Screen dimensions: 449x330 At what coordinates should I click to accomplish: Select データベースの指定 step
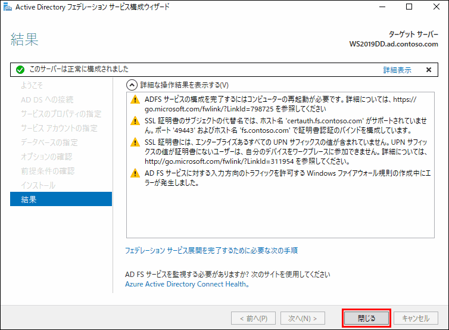49,142
